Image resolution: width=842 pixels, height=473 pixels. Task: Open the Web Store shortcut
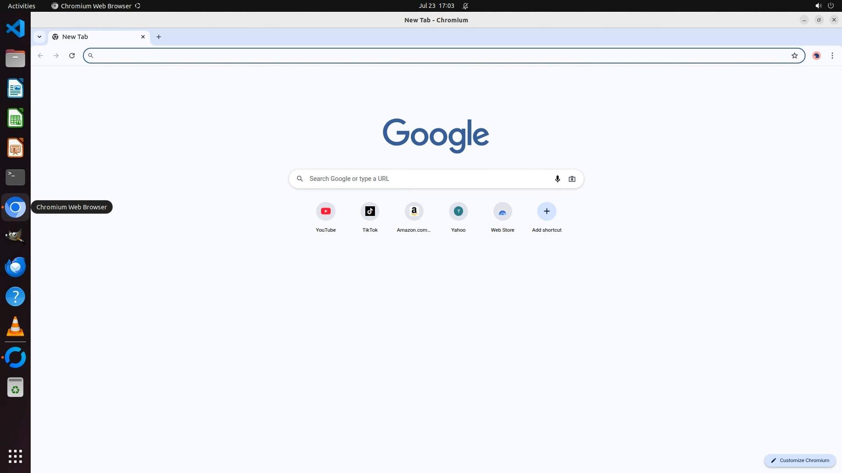pyautogui.click(x=502, y=212)
